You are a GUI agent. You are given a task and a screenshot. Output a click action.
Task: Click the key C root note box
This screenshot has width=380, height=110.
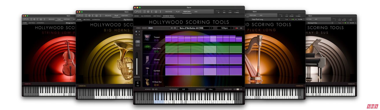[x=138, y=84]
